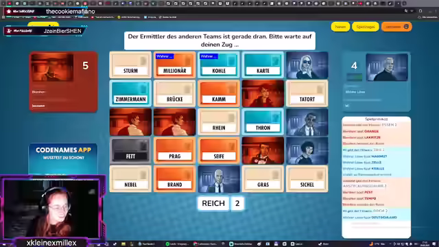Tap the select icon on RHEIN card

[232, 118]
